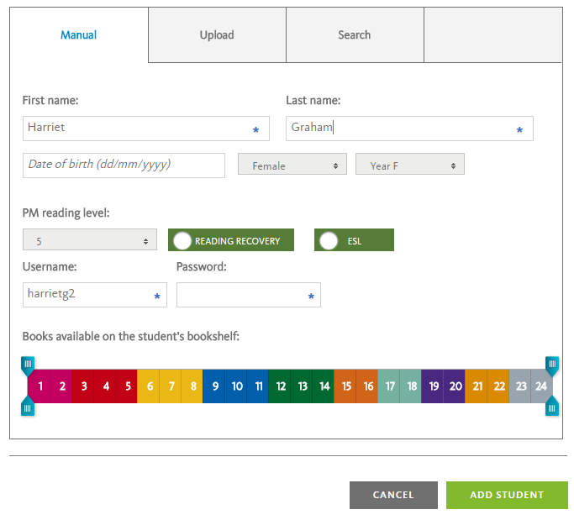Click the Password input field
This screenshot has width=574, height=520.
coord(249,295)
